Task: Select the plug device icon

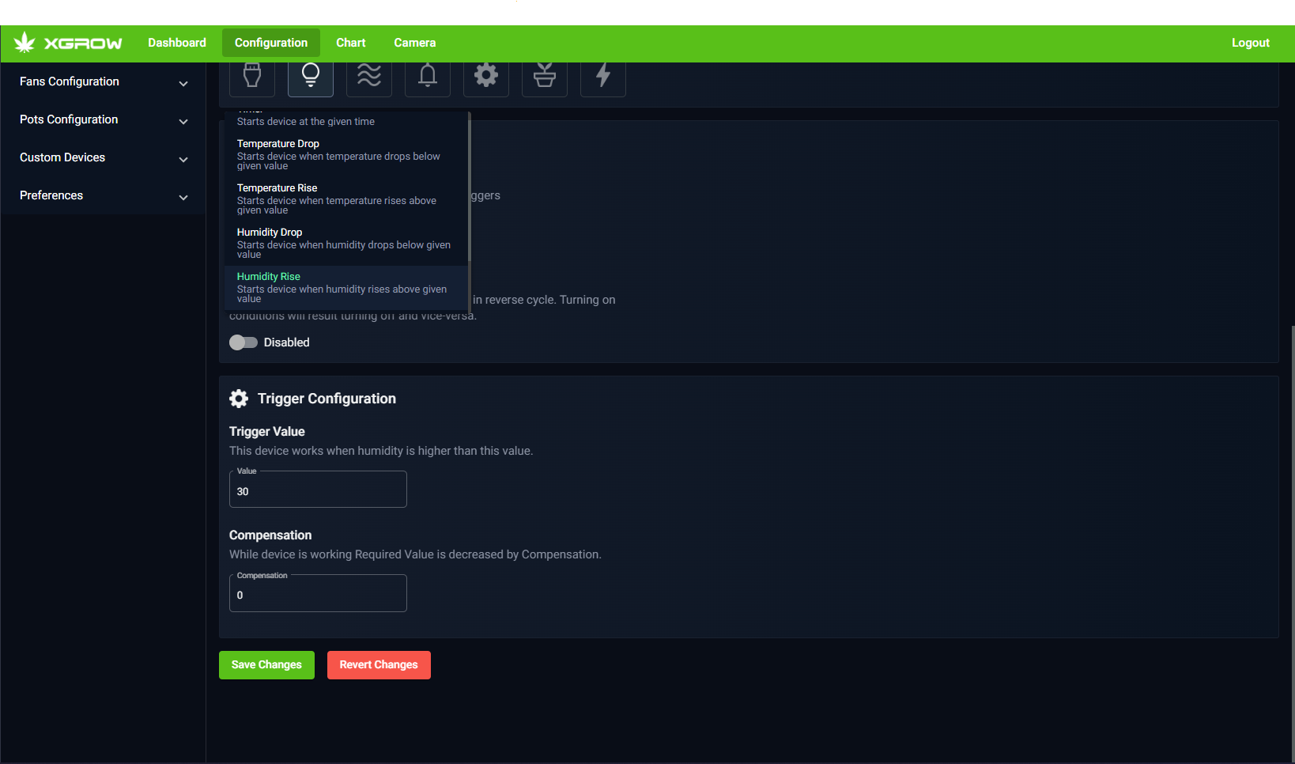Action: (x=252, y=77)
